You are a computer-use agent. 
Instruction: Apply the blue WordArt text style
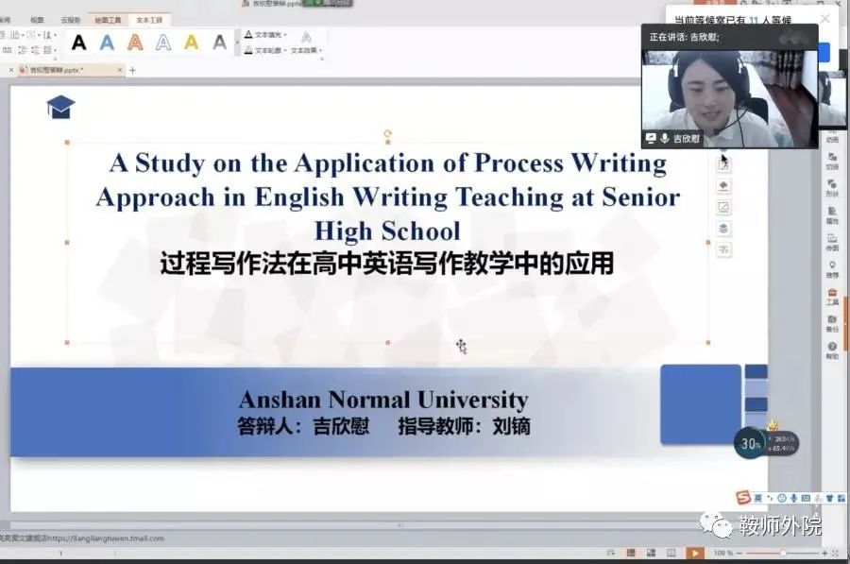[107, 43]
